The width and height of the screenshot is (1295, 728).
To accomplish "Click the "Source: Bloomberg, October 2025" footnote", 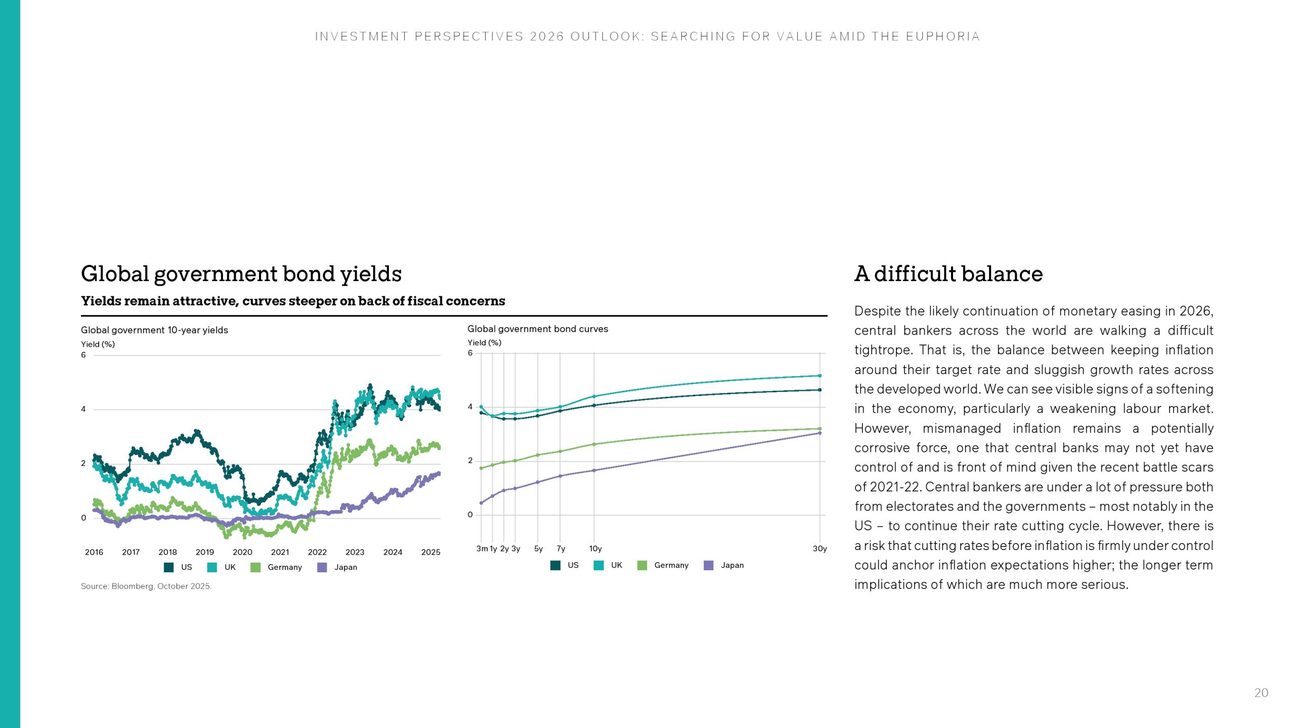I will pos(146,586).
